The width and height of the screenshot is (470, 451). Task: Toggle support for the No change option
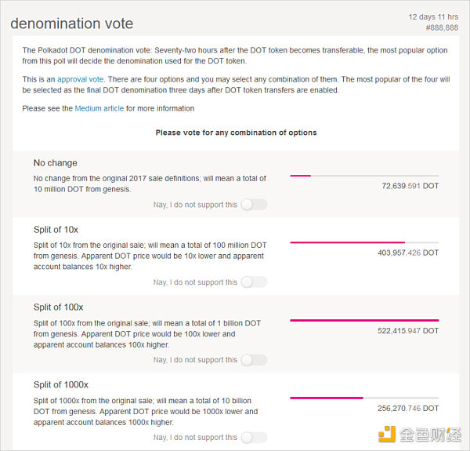coord(254,205)
